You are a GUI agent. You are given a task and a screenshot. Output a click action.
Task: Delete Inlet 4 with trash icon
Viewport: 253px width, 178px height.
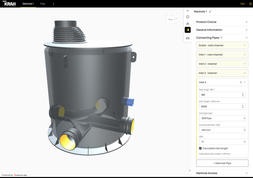coord(241,82)
